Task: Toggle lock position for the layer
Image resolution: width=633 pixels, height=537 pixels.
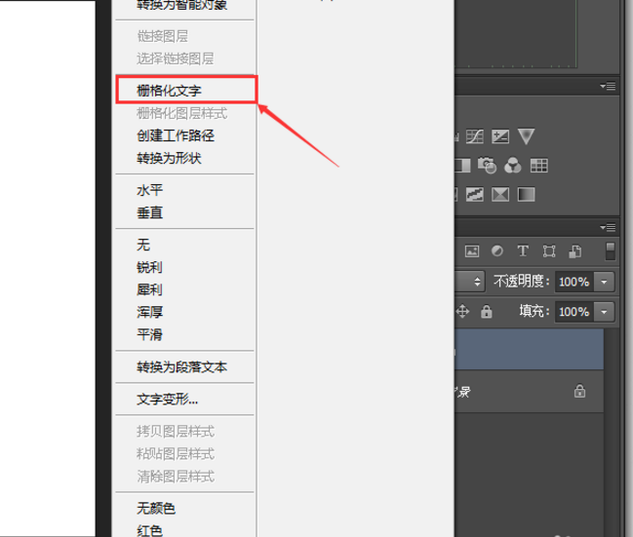Action: pos(462,311)
